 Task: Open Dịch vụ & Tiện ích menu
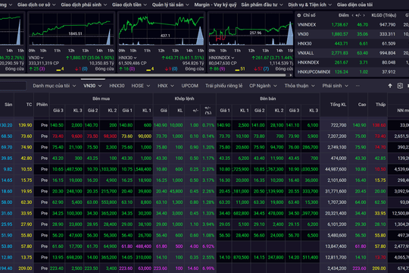point(310,5)
